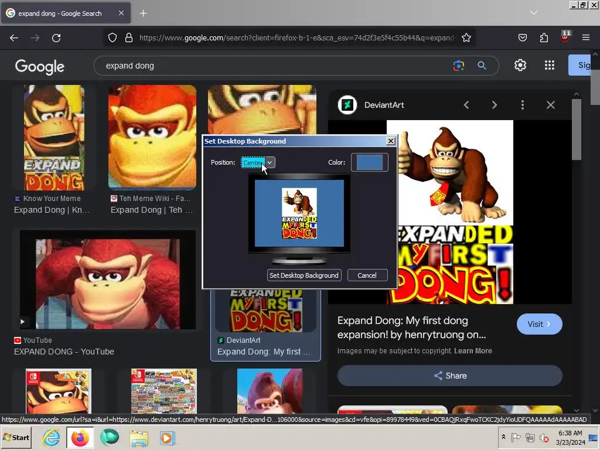Click the 'Expand Dong | Teh ...' result title
600x450 pixels.
152,210
